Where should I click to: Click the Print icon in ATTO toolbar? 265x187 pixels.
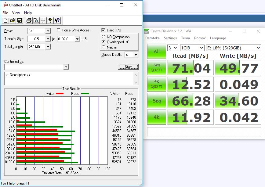click(x=29, y=21)
